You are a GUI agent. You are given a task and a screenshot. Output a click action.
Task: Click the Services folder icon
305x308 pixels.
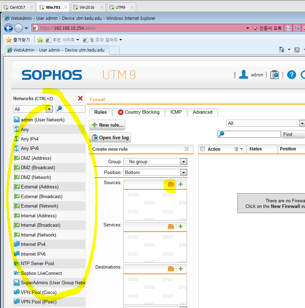pos(171,227)
